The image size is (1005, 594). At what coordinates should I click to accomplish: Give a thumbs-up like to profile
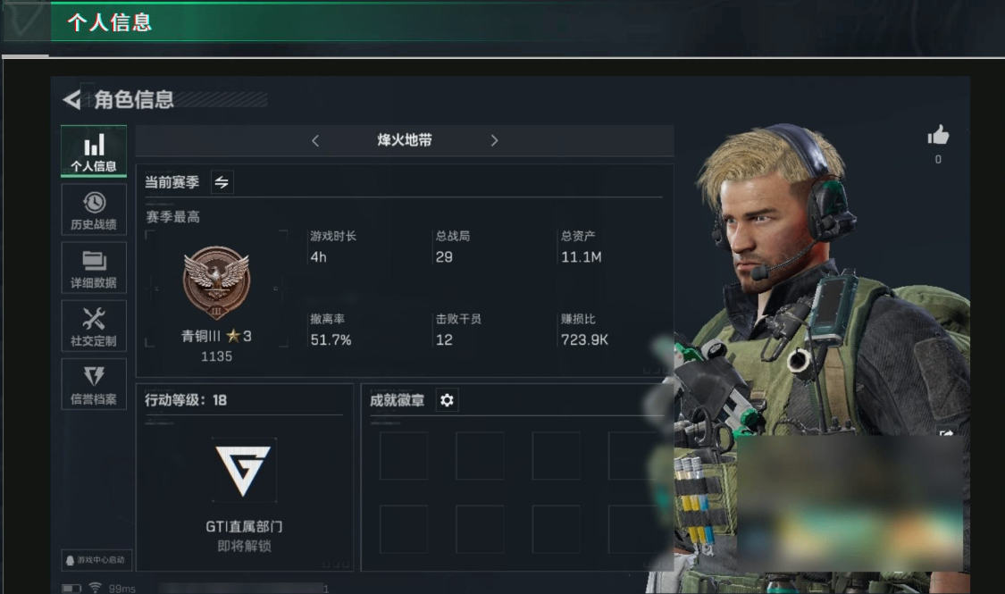[938, 135]
